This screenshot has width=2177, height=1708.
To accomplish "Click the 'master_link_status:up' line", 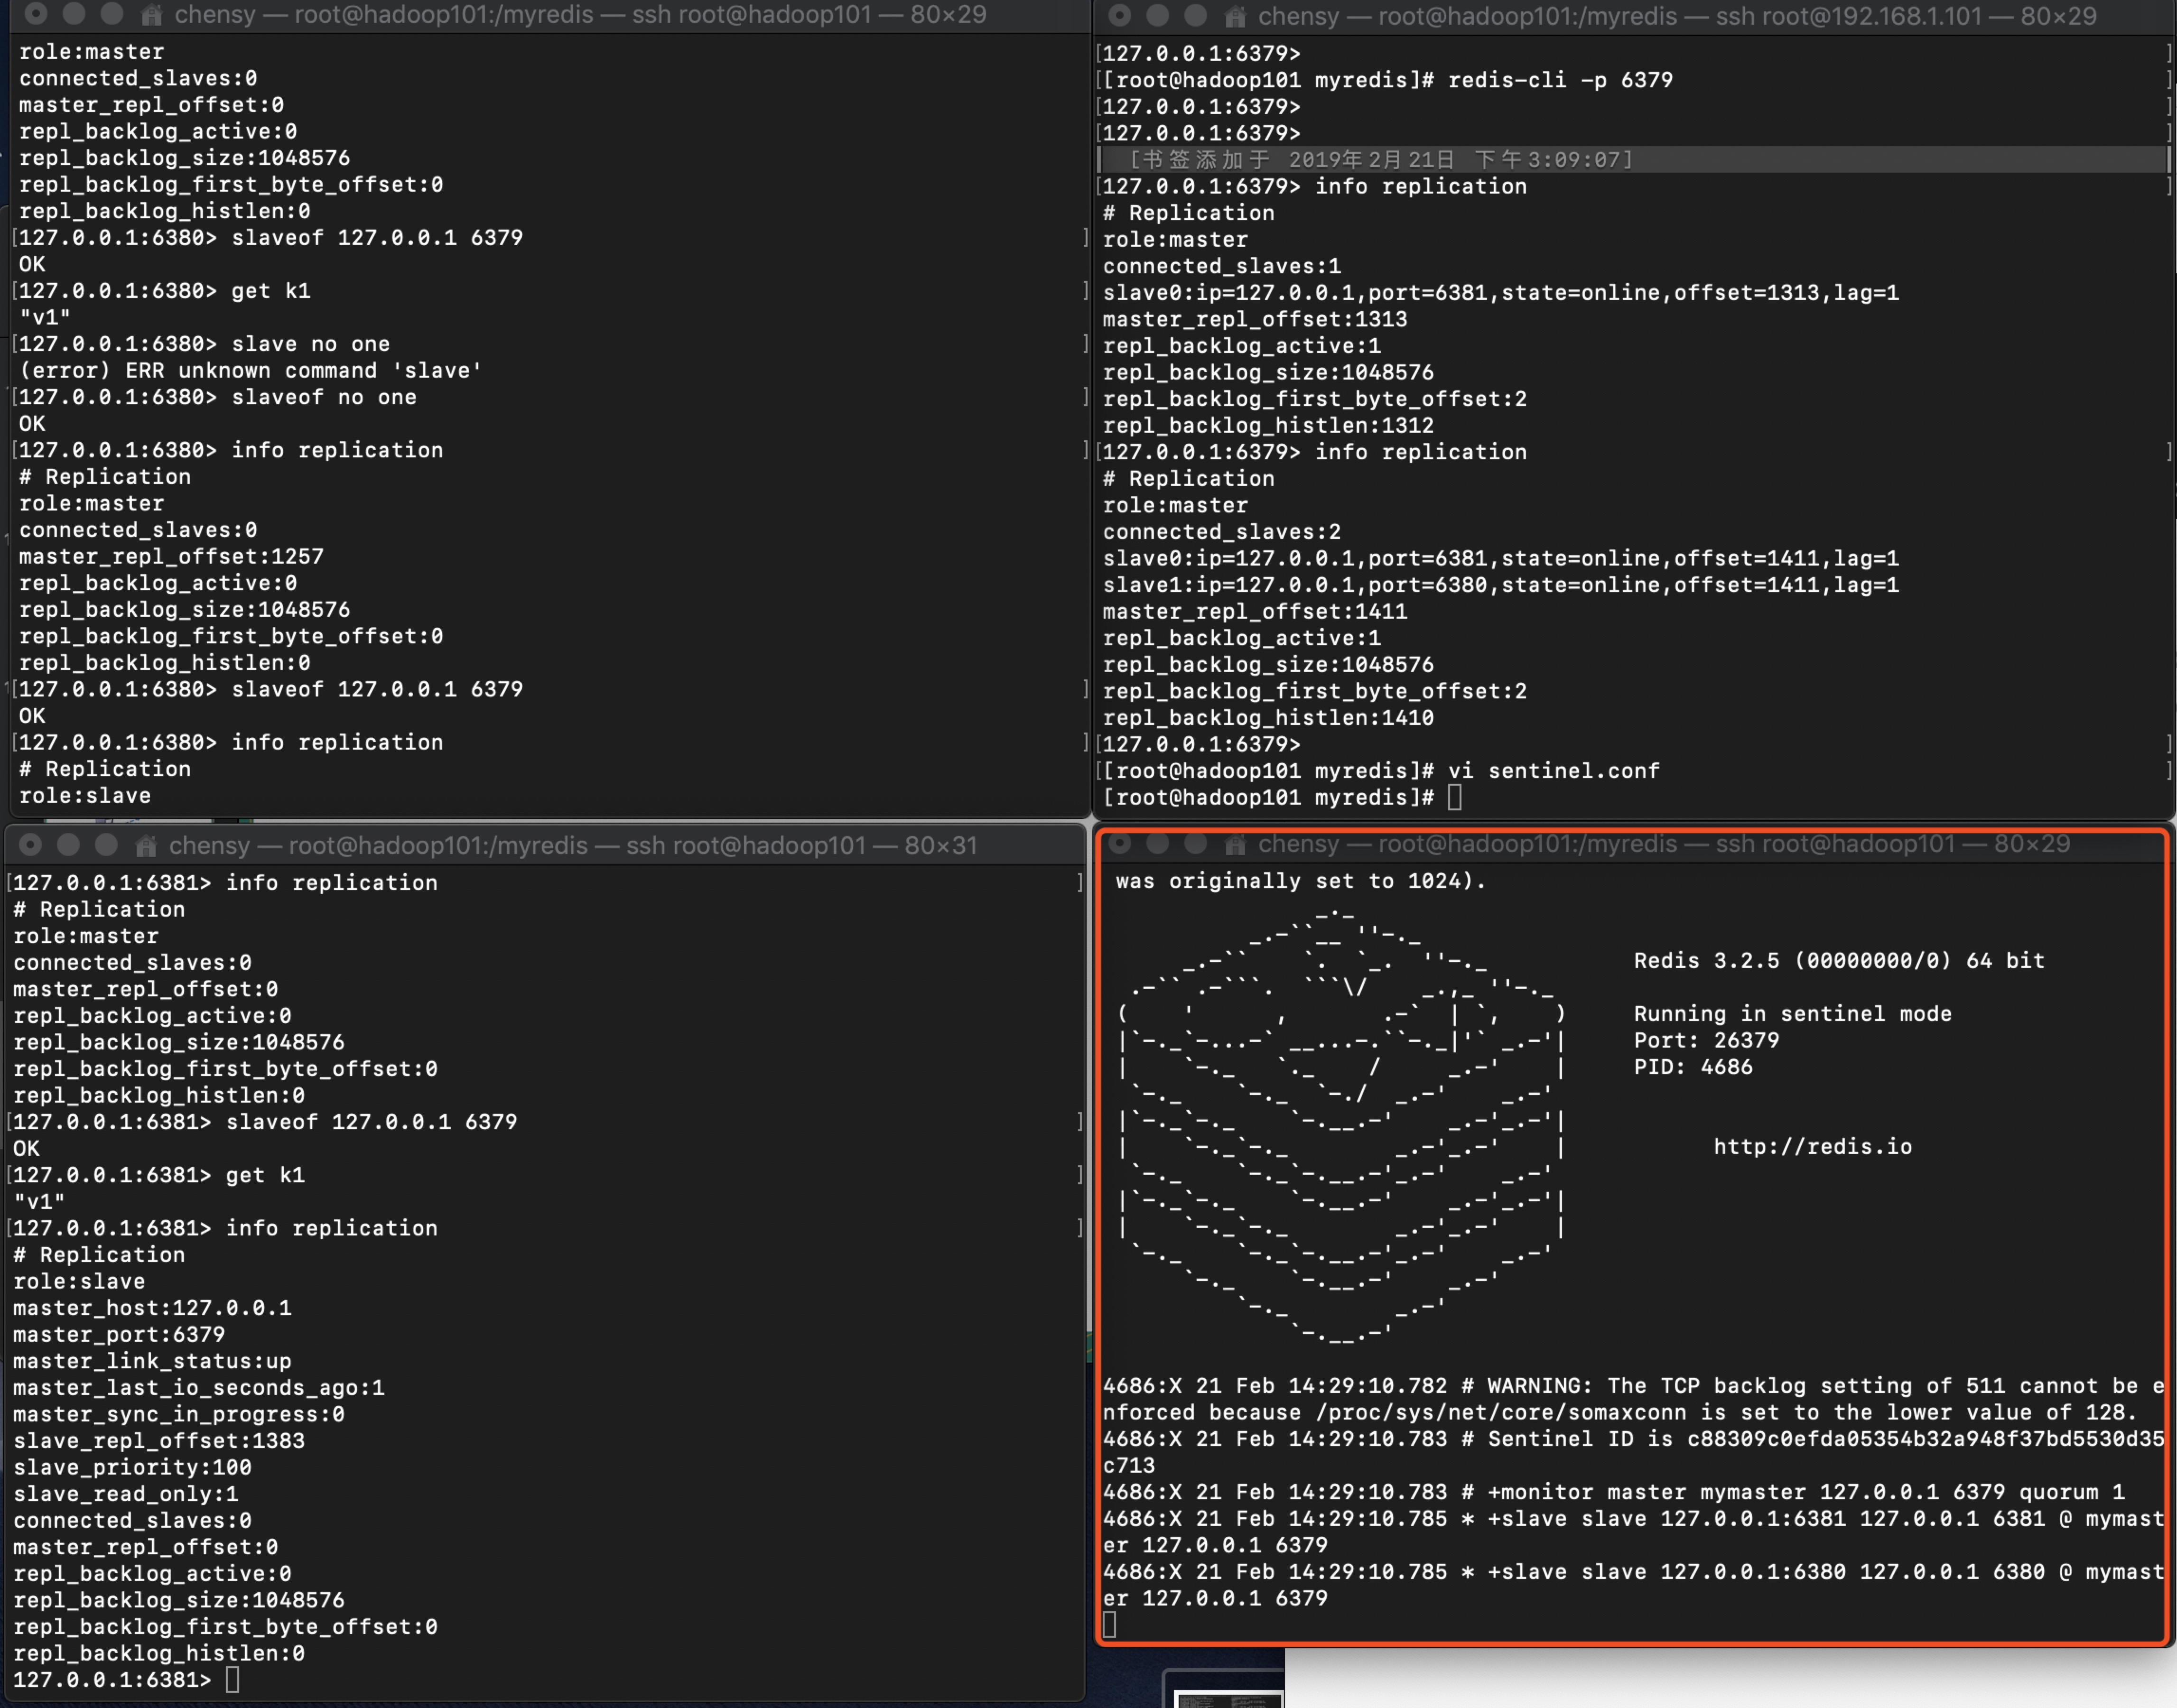I will tap(151, 1361).
